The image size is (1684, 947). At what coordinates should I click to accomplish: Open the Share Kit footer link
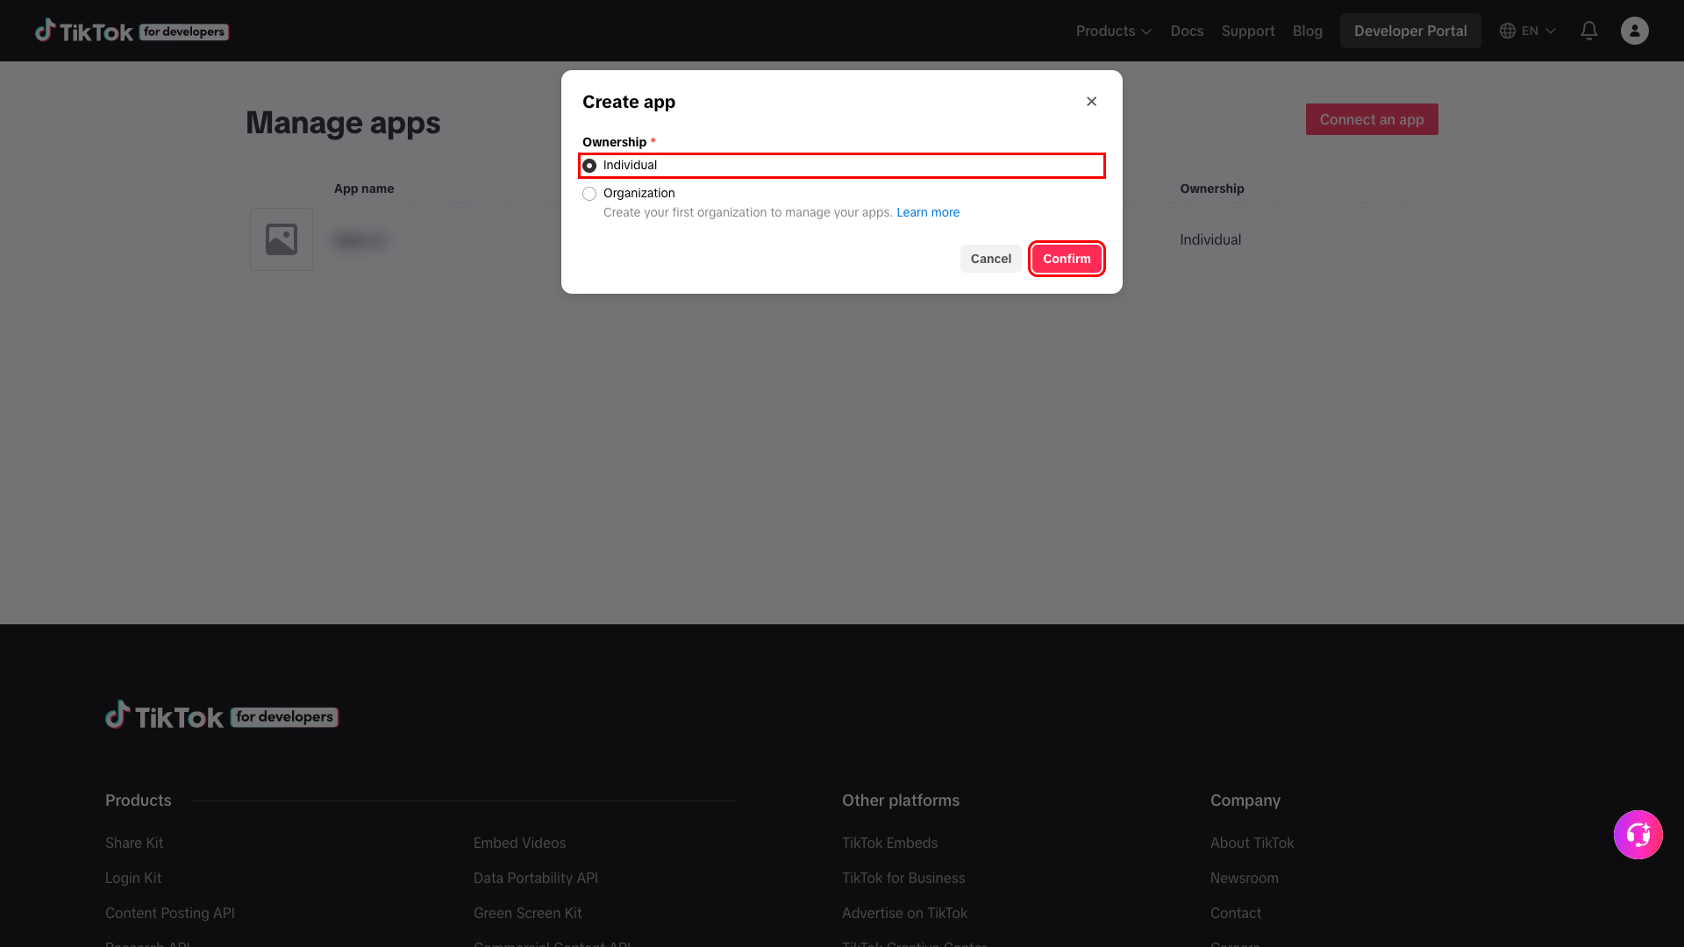tap(134, 843)
